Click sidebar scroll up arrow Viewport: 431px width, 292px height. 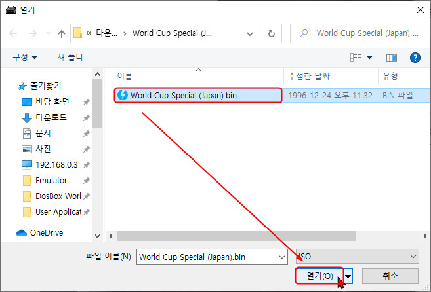(x=97, y=74)
